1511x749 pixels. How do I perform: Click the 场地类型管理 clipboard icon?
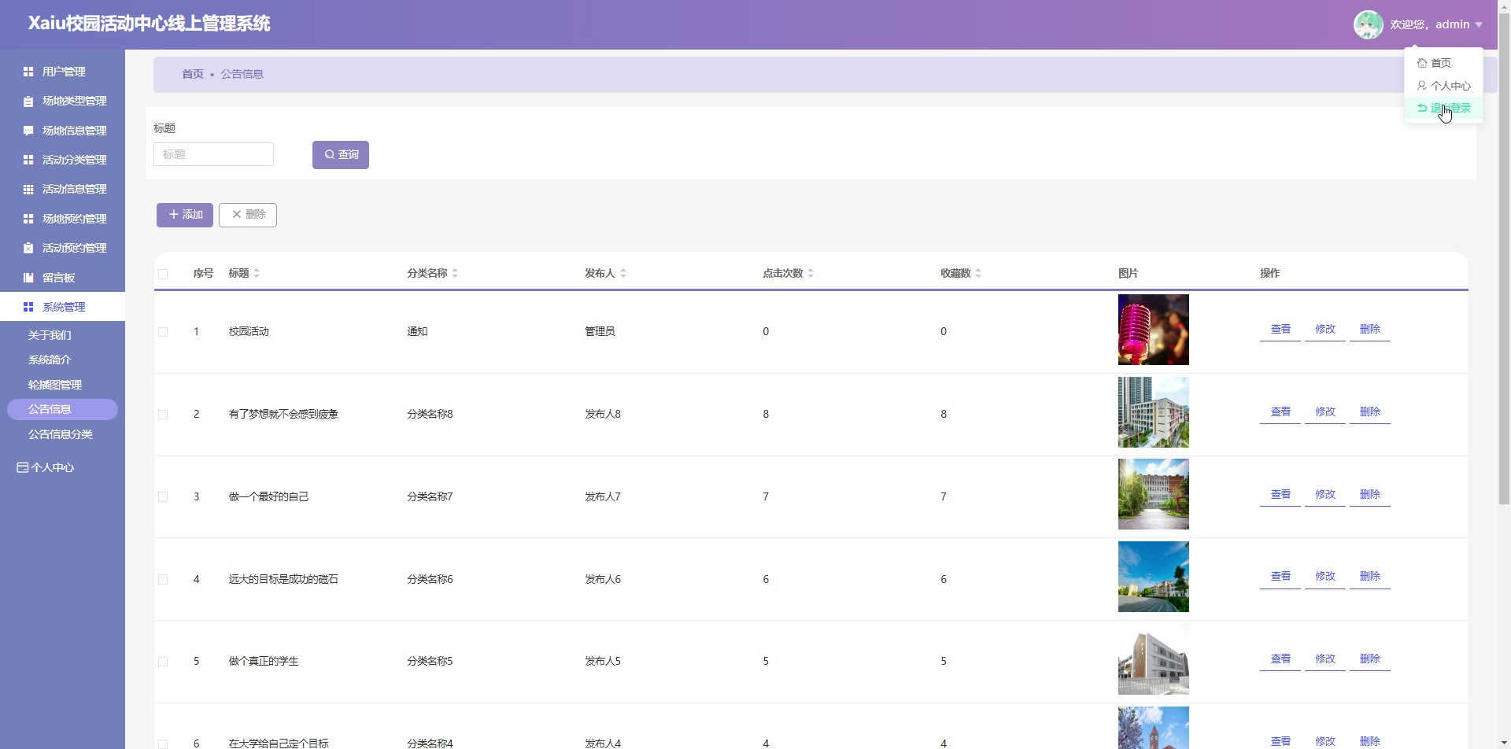click(x=28, y=101)
